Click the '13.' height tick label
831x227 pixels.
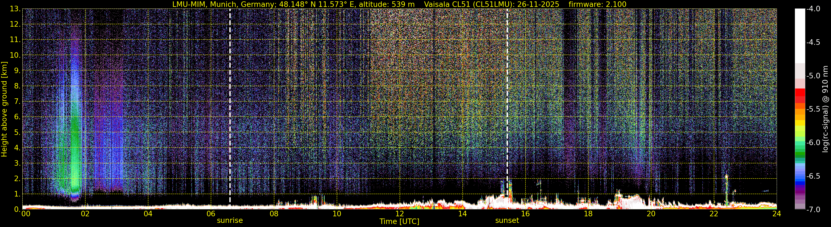(x=15, y=9)
